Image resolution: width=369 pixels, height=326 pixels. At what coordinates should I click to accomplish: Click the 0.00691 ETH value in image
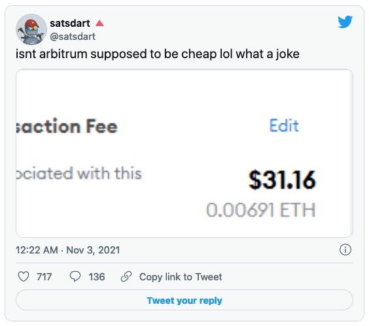click(261, 210)
